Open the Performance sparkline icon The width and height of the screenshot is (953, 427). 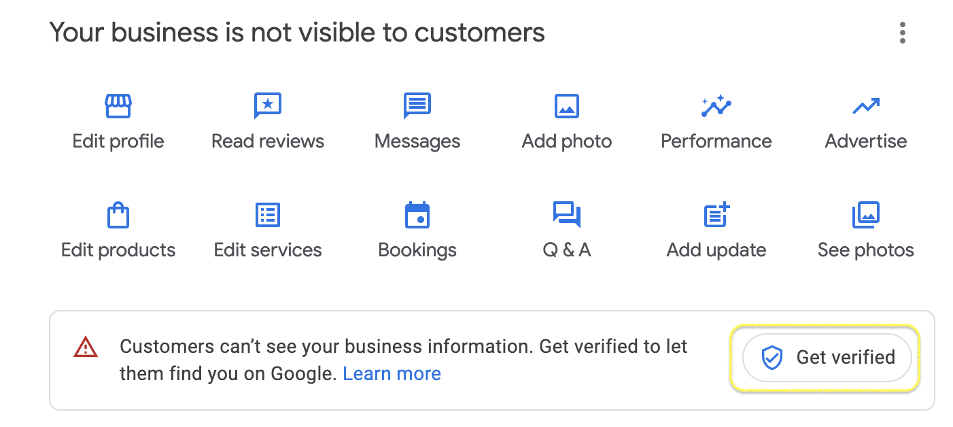coord(716,106)
